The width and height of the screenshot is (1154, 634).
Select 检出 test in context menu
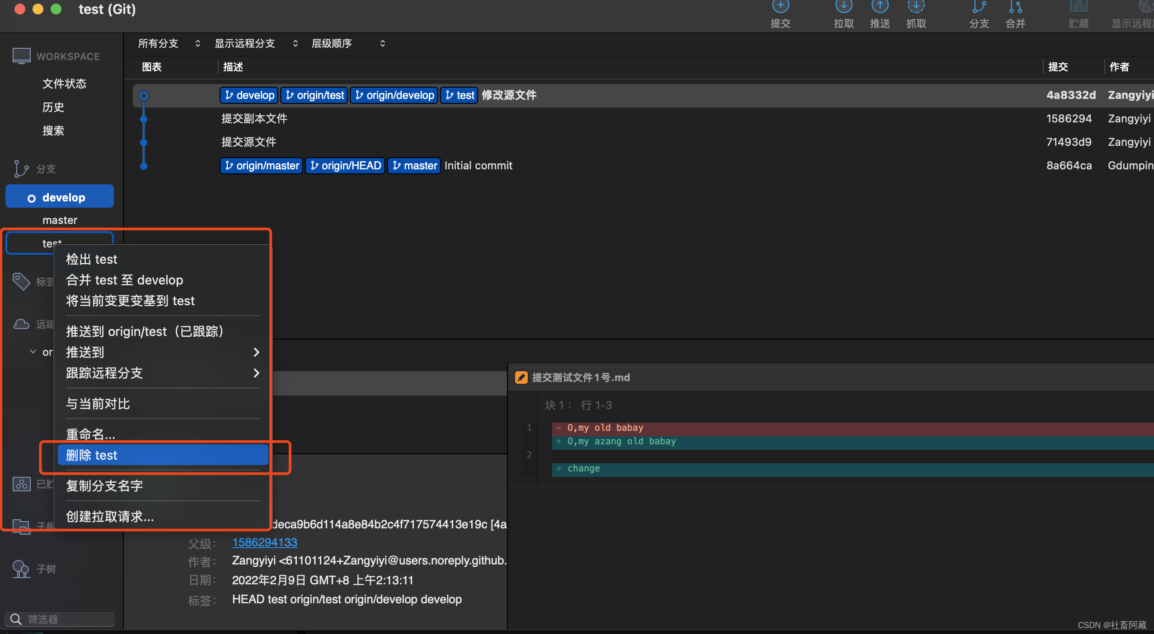pyautogui.click(x=92, y=259)
